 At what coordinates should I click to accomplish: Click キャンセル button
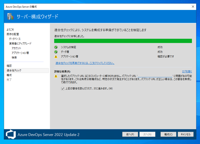[x=186, y=134]
